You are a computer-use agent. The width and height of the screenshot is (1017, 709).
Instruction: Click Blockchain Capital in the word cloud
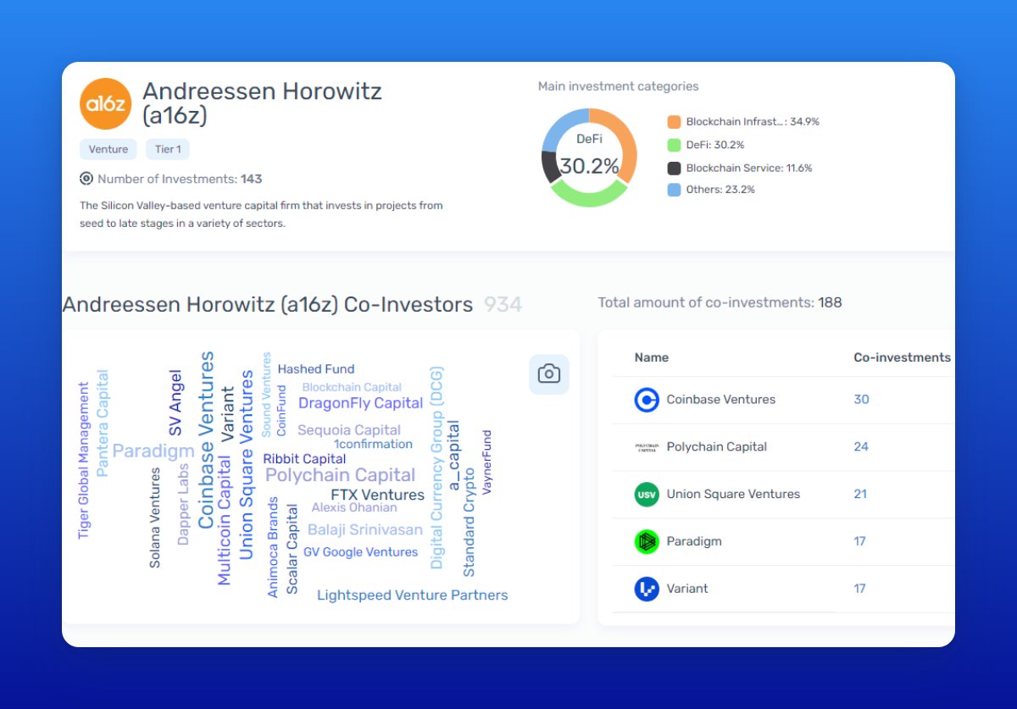(x=352, y=387)
